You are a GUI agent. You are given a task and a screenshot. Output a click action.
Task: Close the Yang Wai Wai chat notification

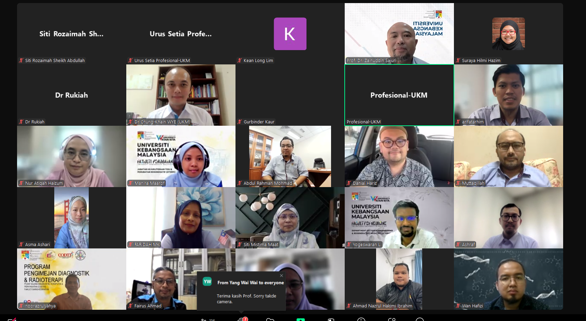281,275
